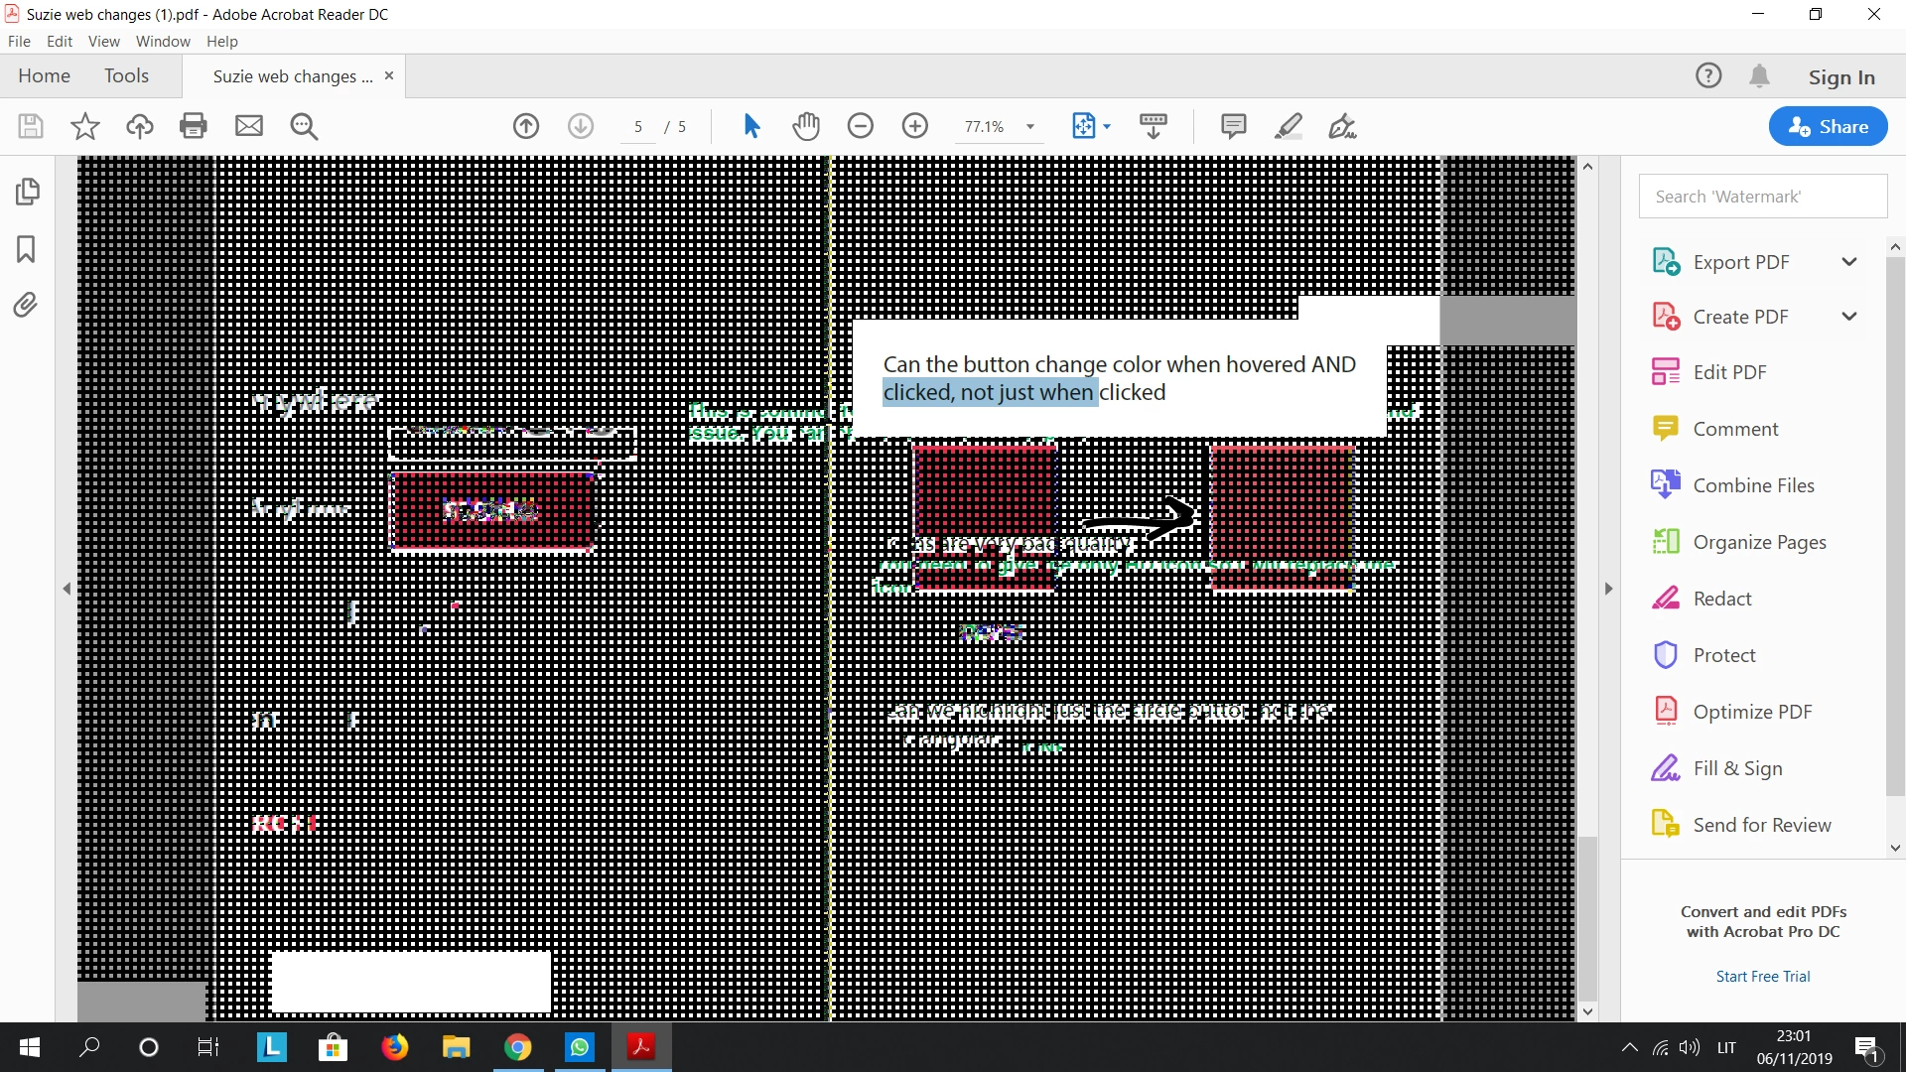Open the zoom level dropdown
The image size is (1906, 1072).
[x=1030, y=127]
